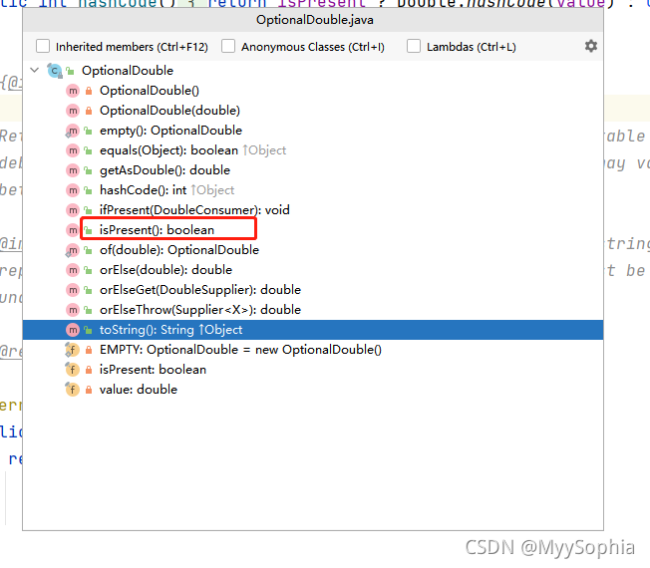650x568 pixels.
Task: Click method icon of OptionalDouble() constructor
Action: [x=73, y=91]
